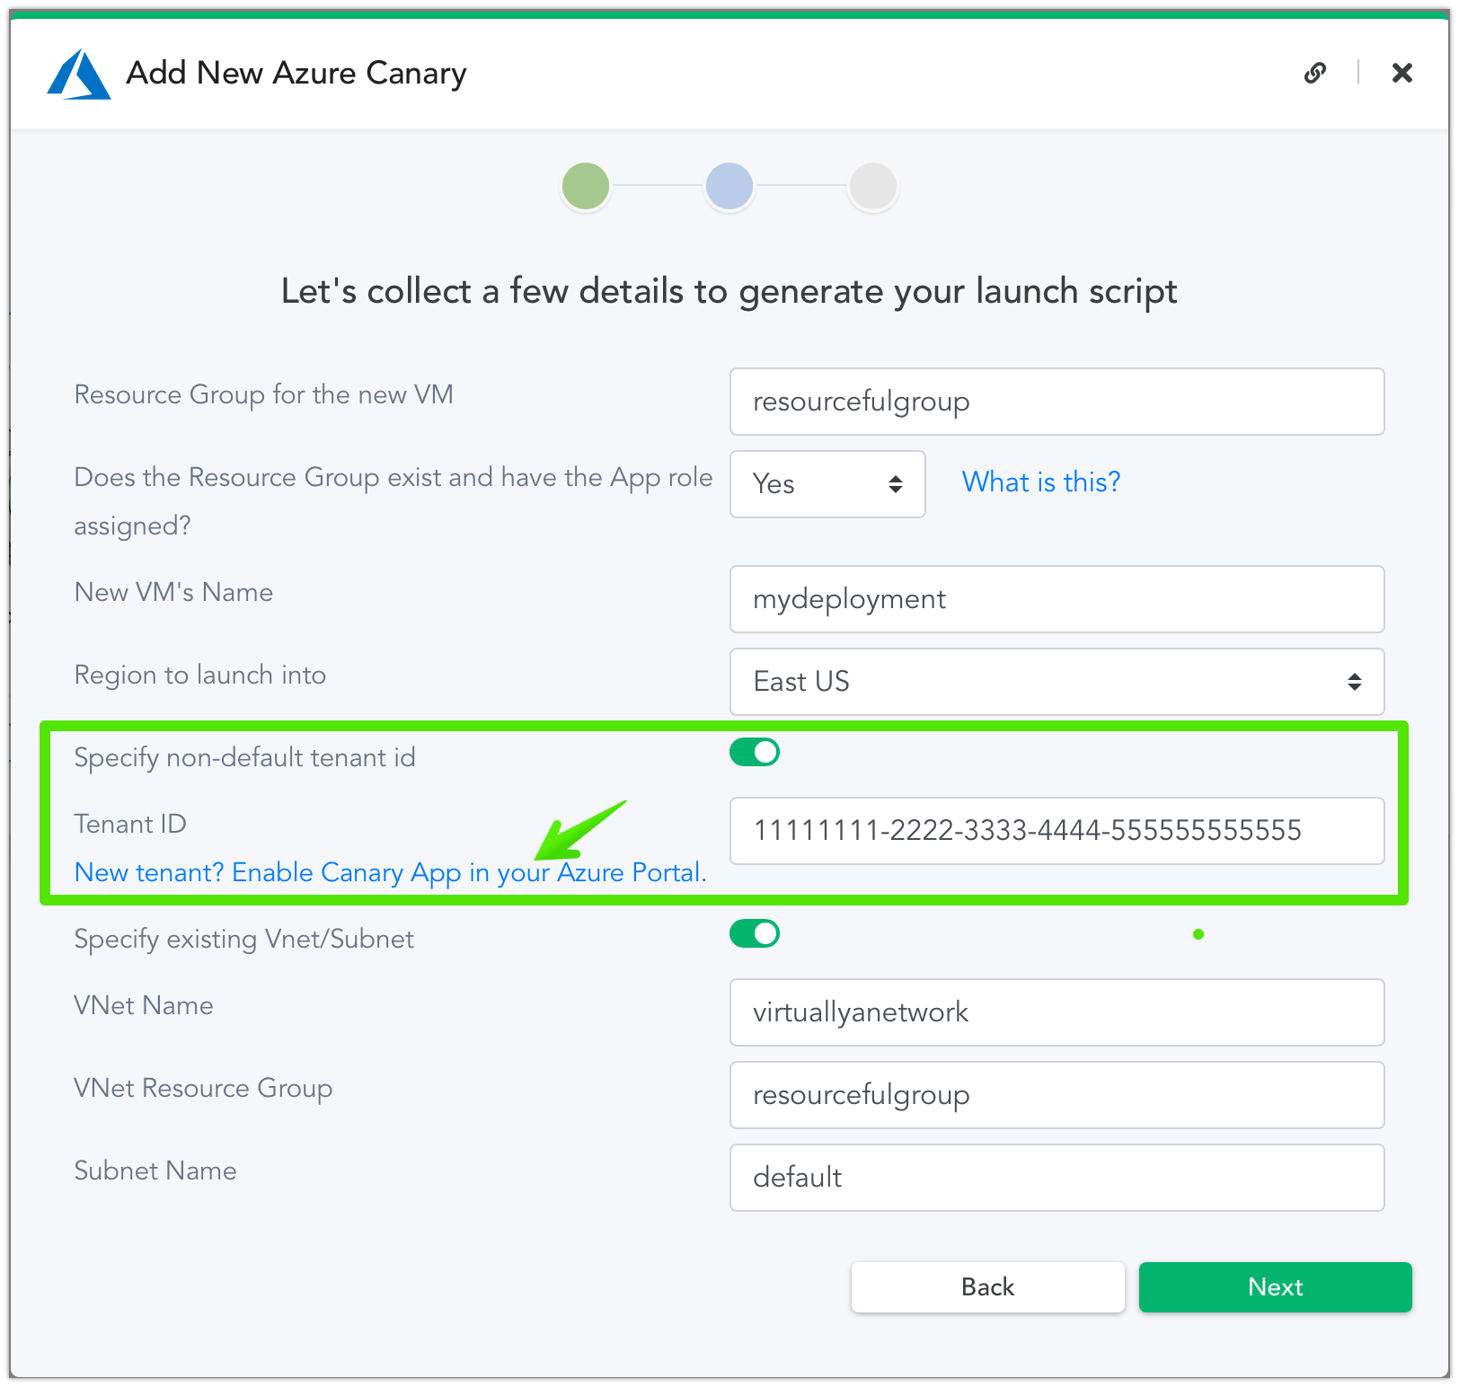Click the 'Region to launch into' label
1459x1387 pixels.
pos(200,676)
